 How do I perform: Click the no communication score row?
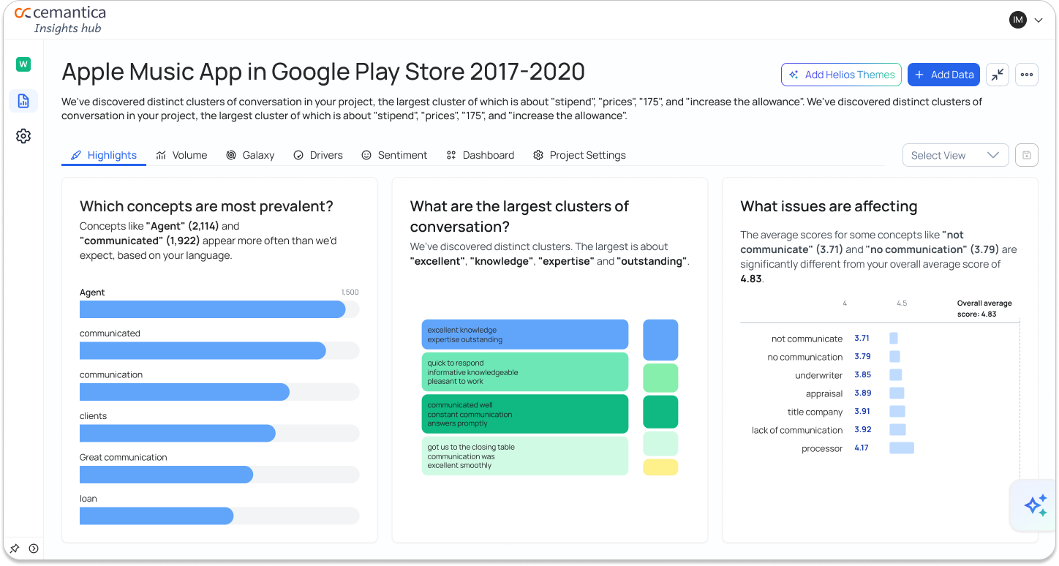[x=833, y=357]
